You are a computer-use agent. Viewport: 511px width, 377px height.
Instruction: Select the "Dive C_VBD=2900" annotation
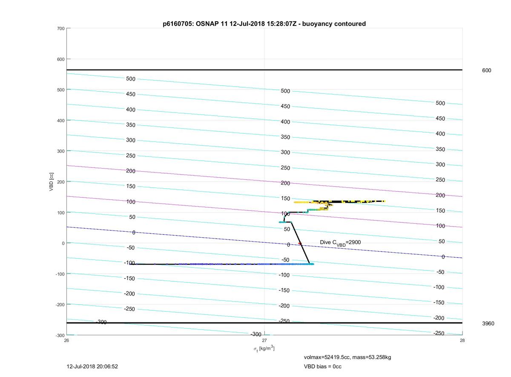click(x=341, y=243)
